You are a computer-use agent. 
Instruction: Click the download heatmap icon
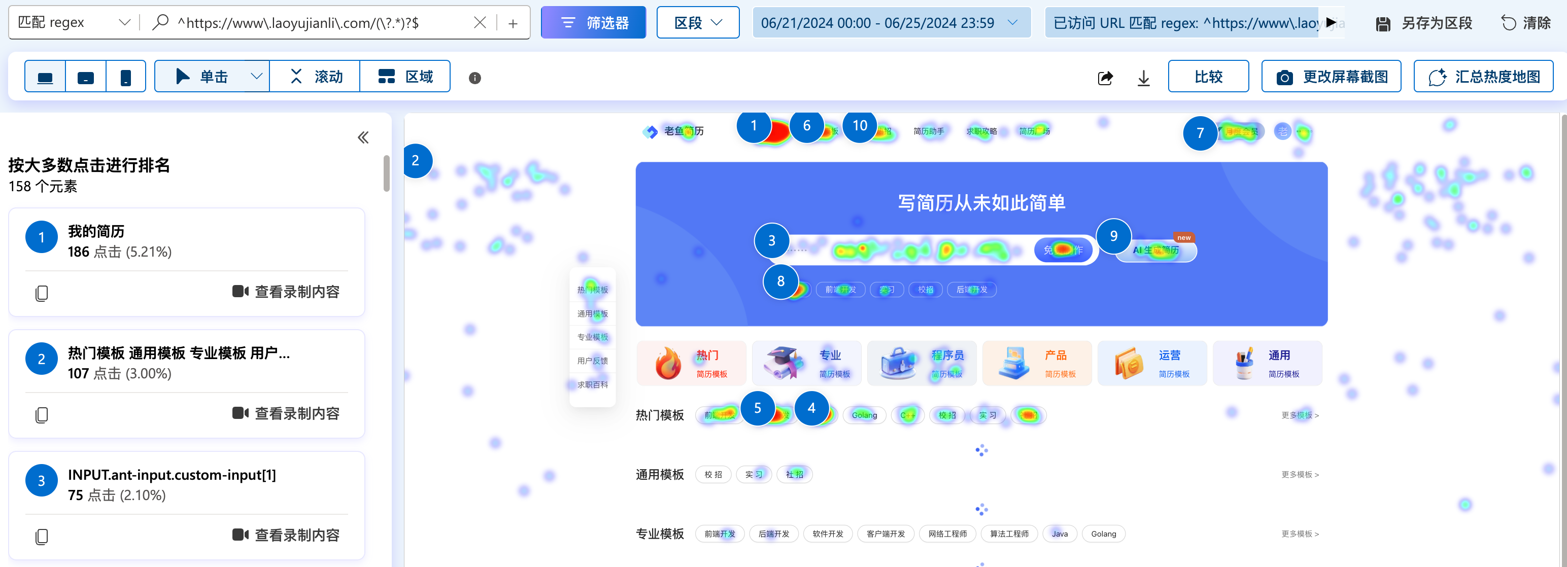tap(1143, 78)
